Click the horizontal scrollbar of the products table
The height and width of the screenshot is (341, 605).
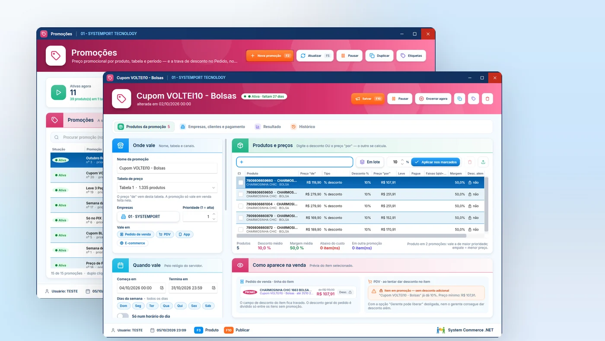click(x=351, y=236)
